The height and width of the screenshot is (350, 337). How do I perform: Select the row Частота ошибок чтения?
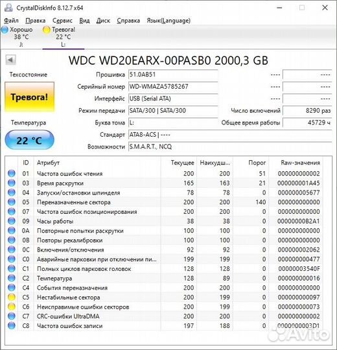(x=164, y=174)
